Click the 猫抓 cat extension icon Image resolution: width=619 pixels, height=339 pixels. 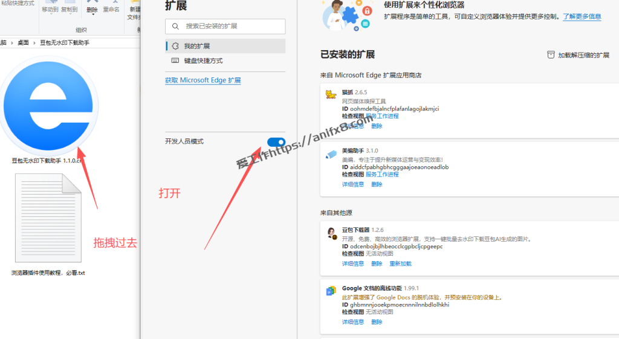(331, 93)
